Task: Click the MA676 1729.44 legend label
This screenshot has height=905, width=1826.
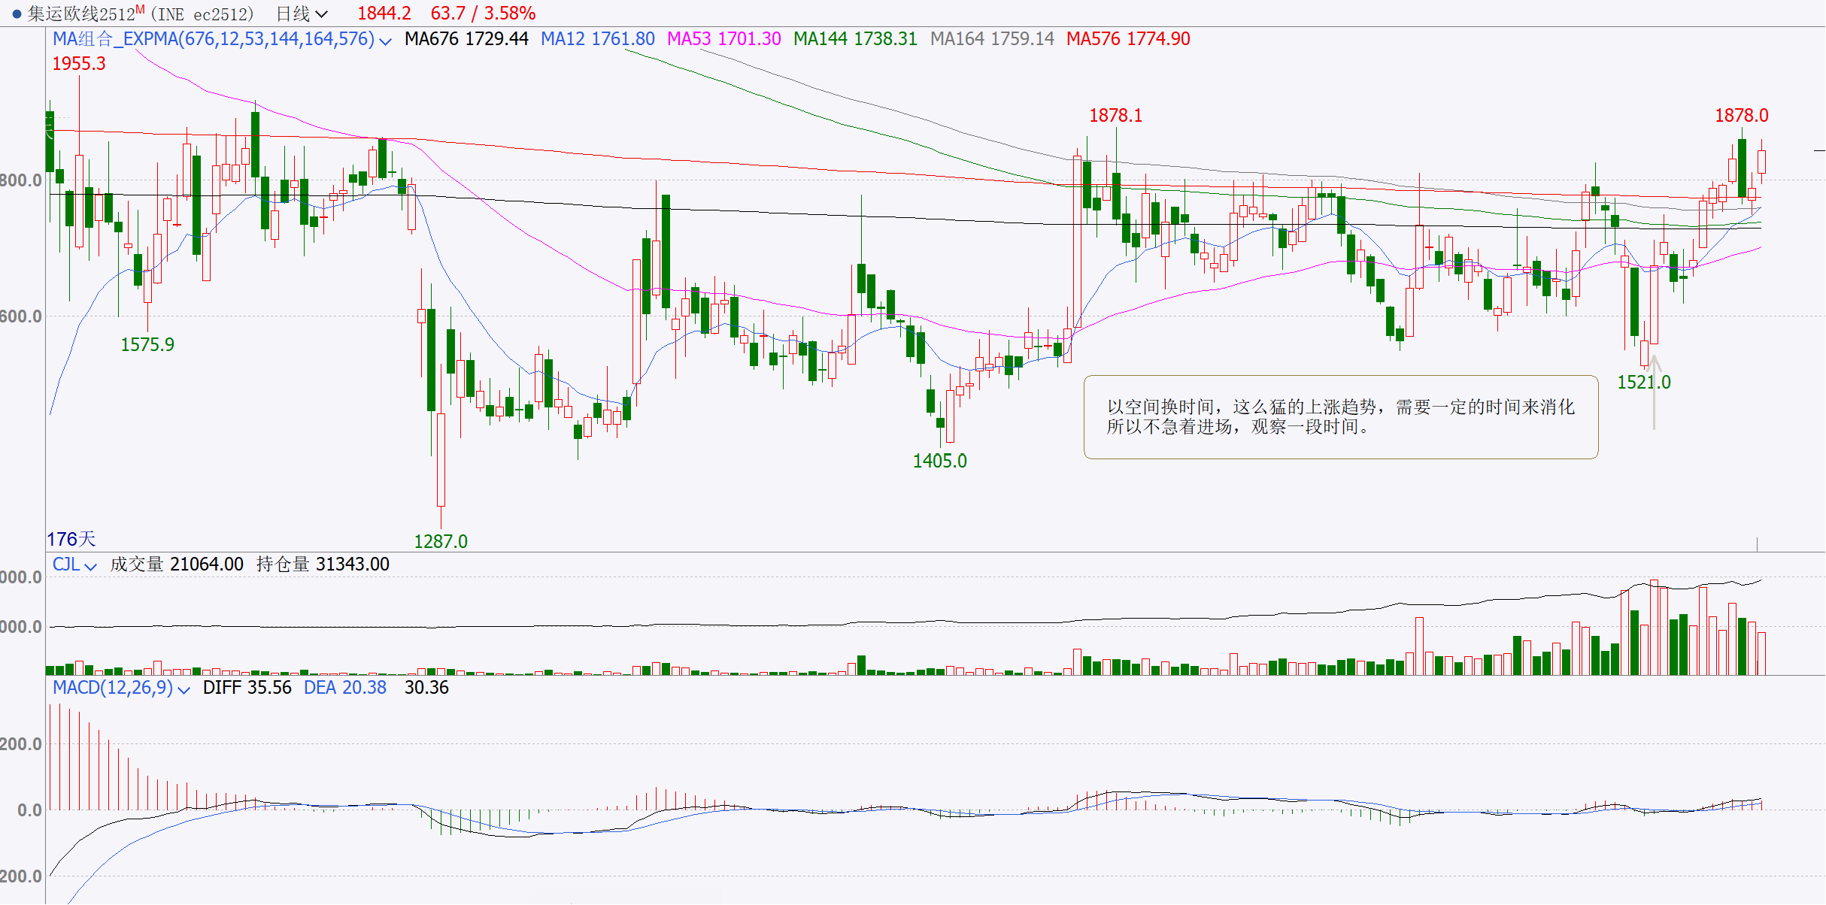Action: point(466,39)
